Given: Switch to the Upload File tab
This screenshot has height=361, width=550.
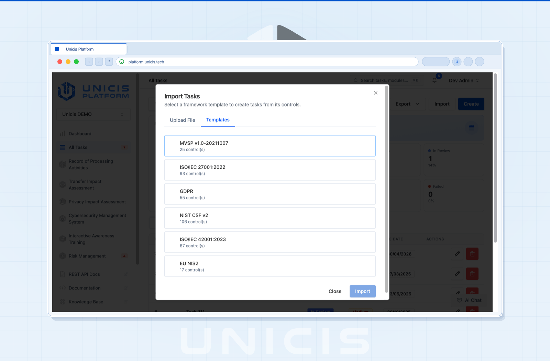Looking at the screenshot, I should pyautogui.click(x=183, y=120).
